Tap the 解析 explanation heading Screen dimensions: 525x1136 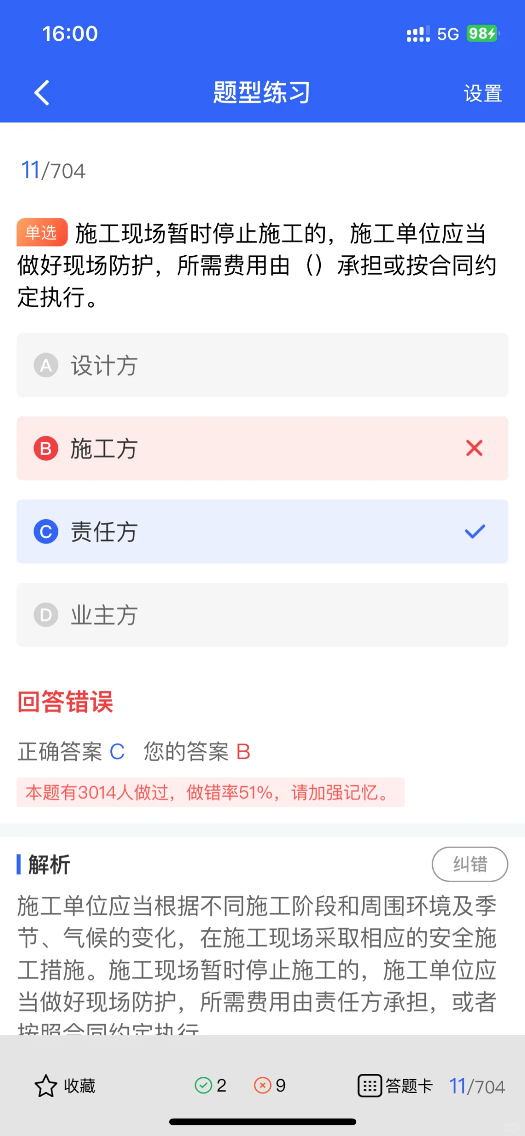point(49,864)
